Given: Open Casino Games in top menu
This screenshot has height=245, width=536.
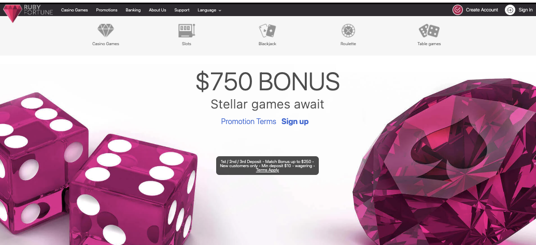Looking at the screenshot, I should click(75, 10).
